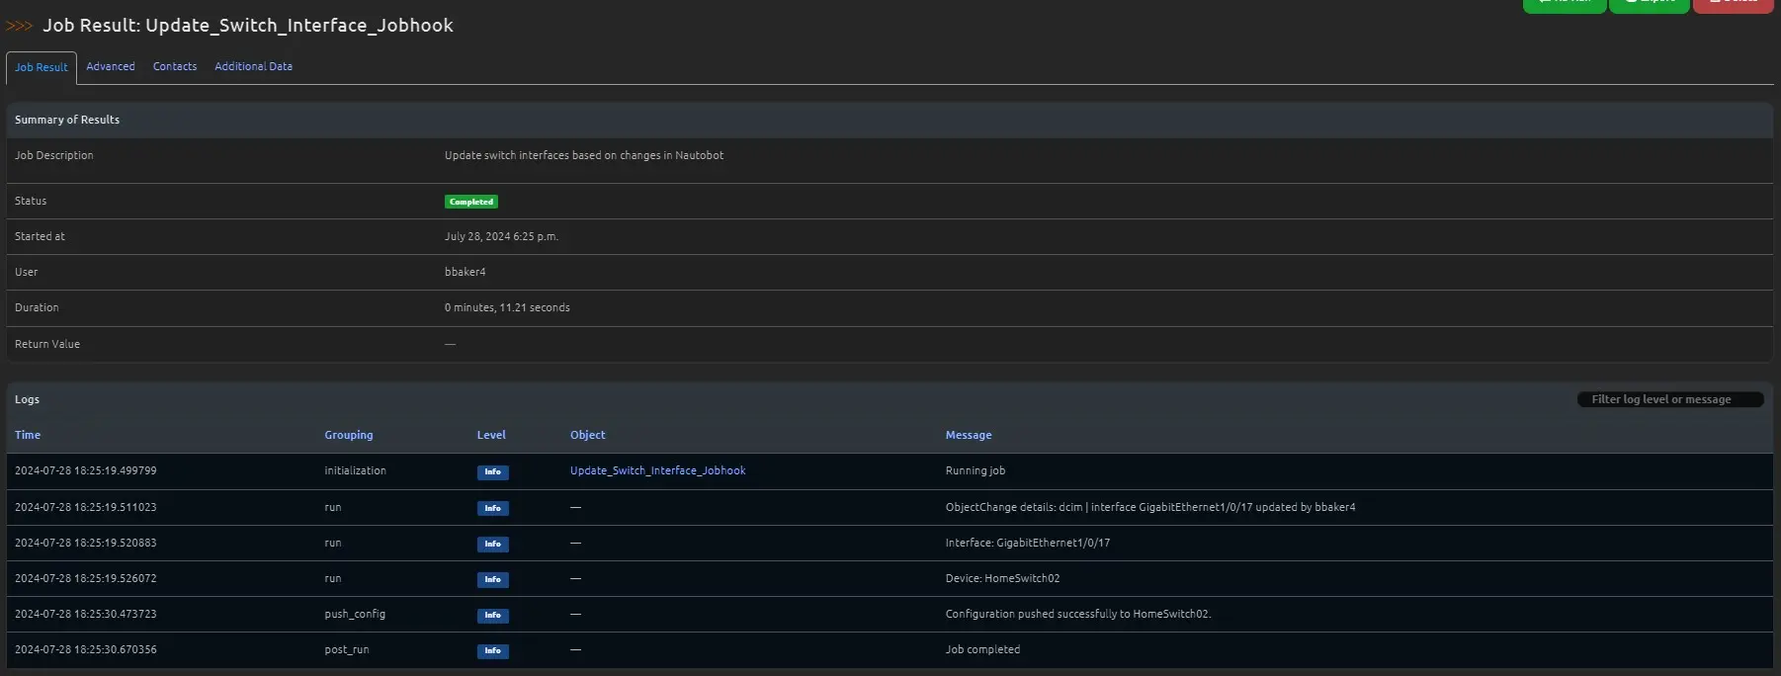Click the green Completed status badge
Image resolution: width=1781 pixels, height=676 pixels.
coord(470,202)
